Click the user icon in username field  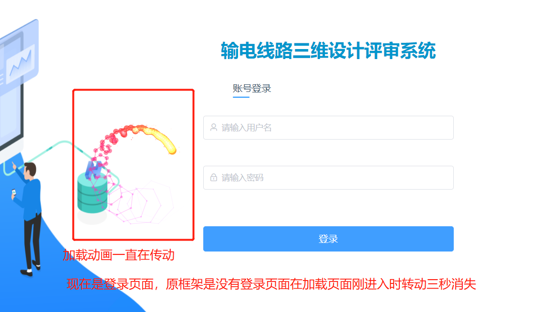point(213,128)
